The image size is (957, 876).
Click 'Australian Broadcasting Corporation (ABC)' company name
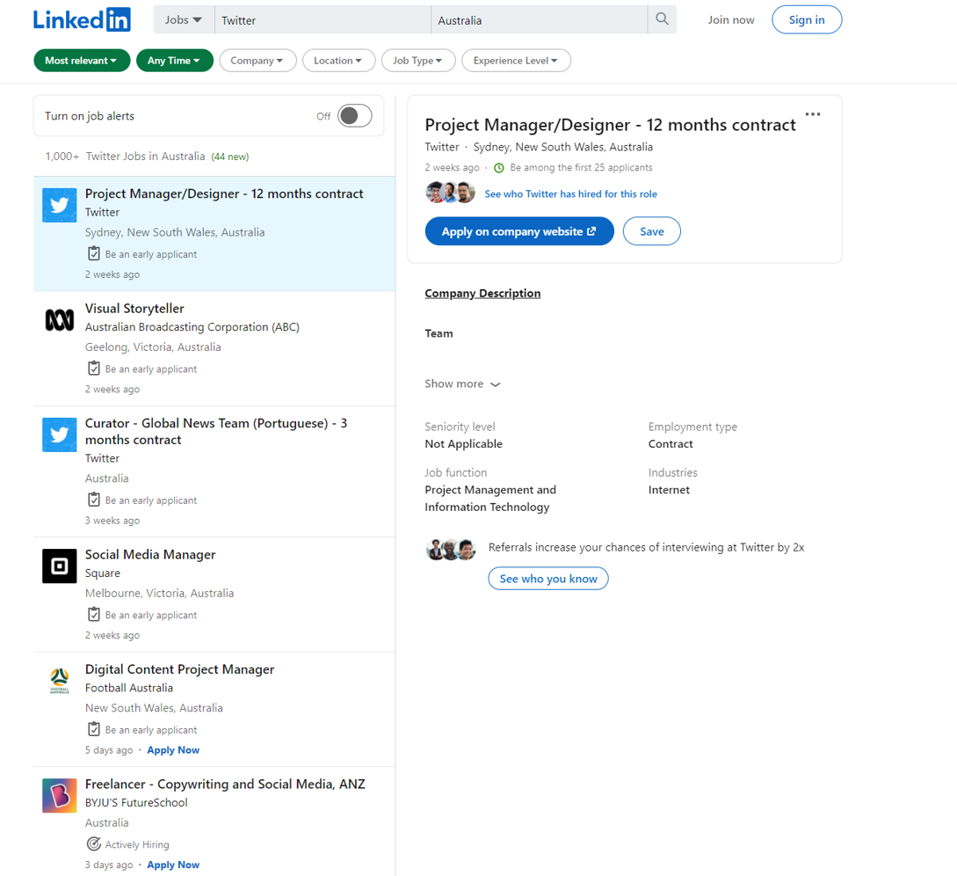(x=192, y=327)
